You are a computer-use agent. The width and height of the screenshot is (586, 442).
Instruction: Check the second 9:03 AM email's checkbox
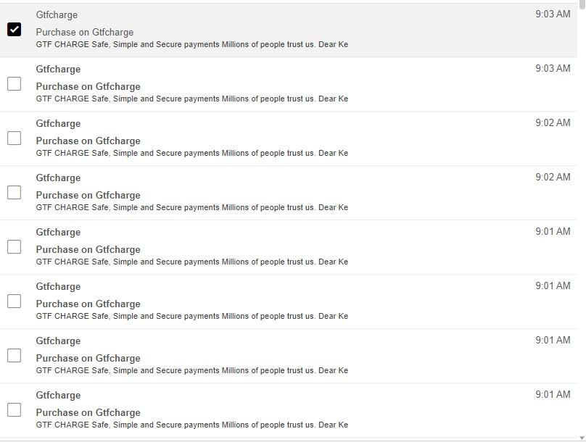[x=14, y=84]
